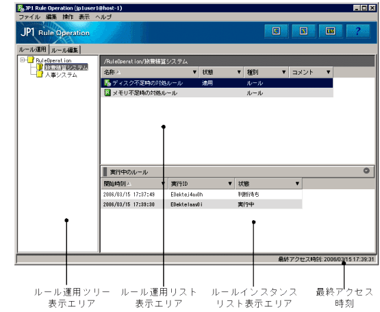Open the 名称 column filter dropdown
Screen dimensions: 380x312
click(x=194, y=72)
